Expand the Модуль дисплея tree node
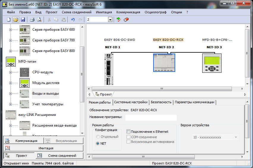Image resolution: width=253 pixels, height=168 pixels. [10, 83]
